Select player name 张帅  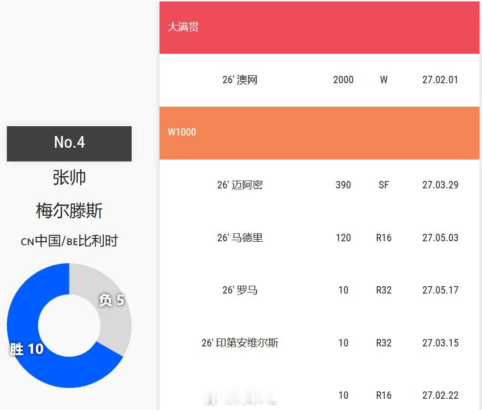[69, 177]
